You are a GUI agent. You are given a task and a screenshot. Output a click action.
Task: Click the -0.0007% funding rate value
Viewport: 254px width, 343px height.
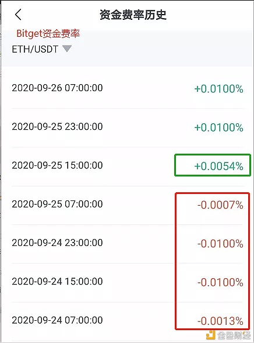[220, 205]
